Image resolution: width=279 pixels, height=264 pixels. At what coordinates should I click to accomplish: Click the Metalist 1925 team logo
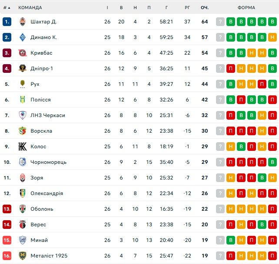click(x=23, y=256)
